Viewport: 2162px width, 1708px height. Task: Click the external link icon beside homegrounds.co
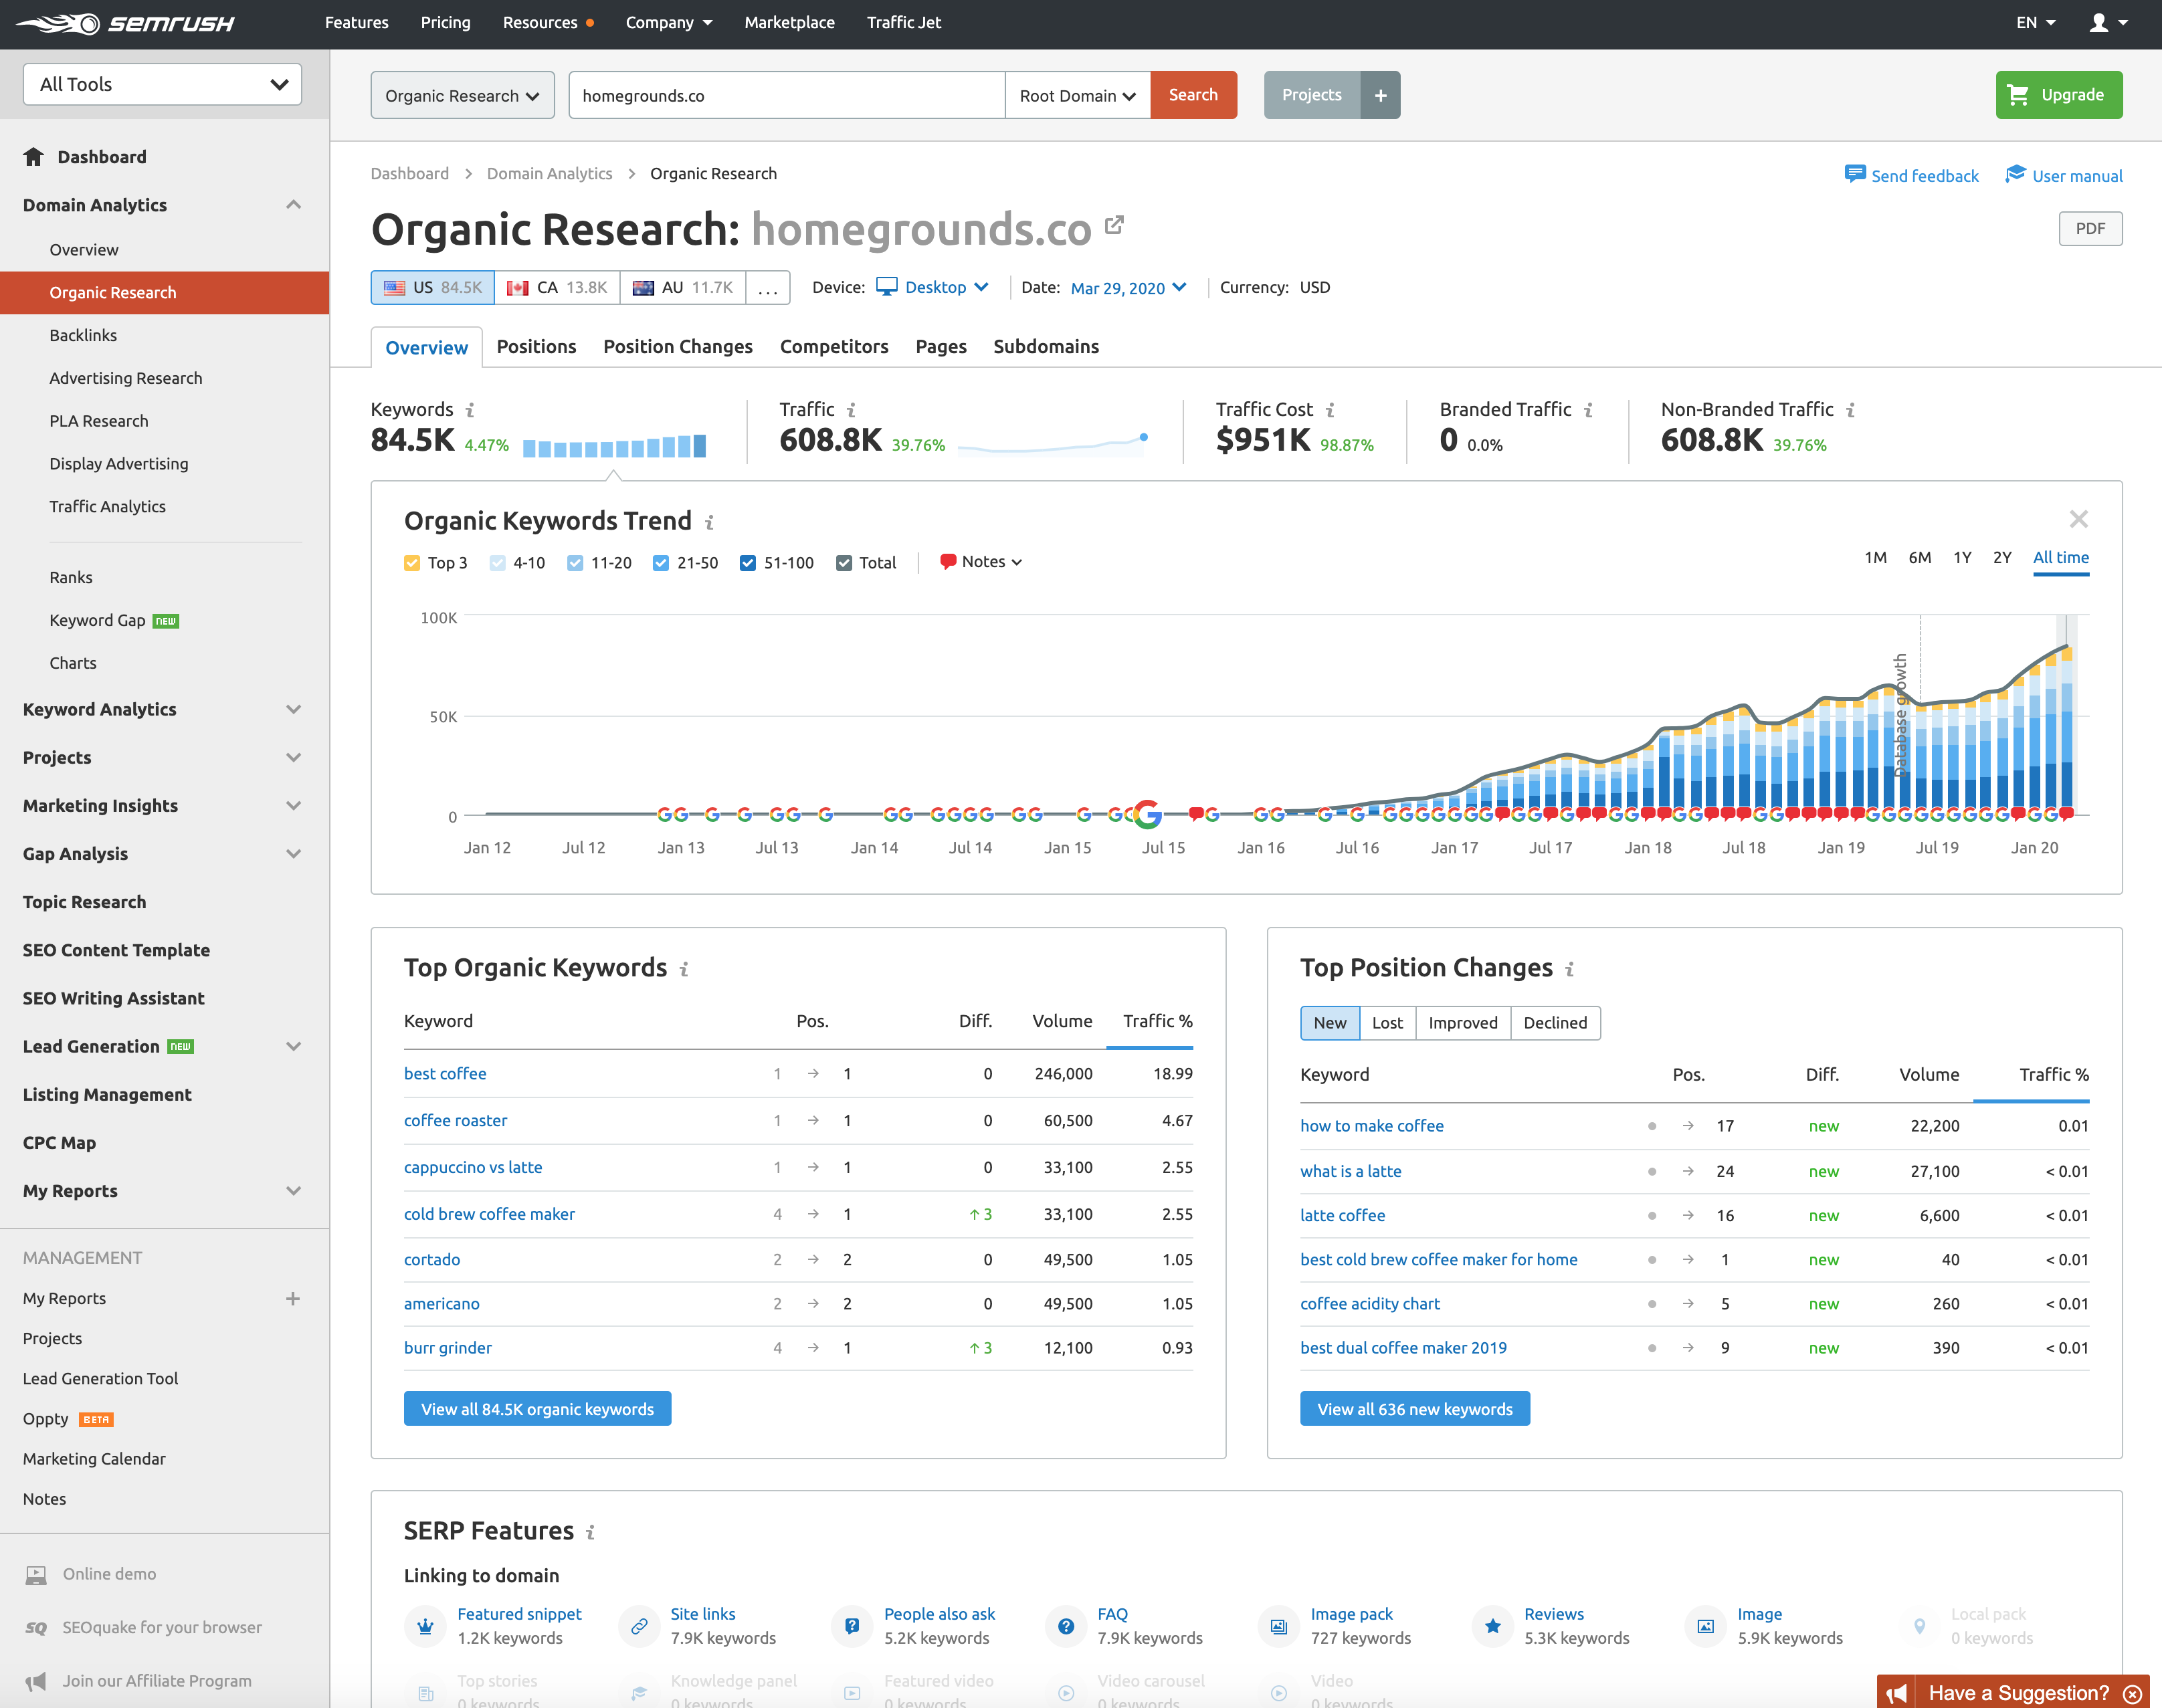click(x=1114, y=226)
